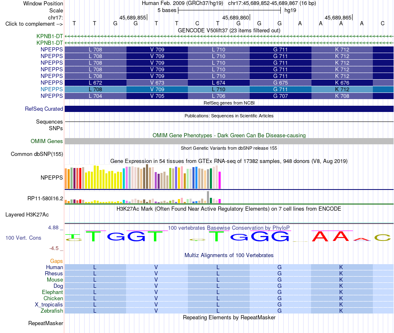Viewport: 394px width, 333px height.
Task: Click the RefSeq Curated dark blue bar
Action: (229, 109)
